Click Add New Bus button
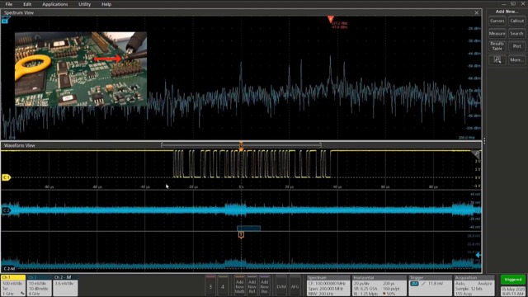Viewport: 528px width, 297px height. click(264, 286)
